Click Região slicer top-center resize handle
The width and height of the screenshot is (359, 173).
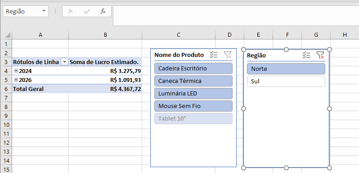point(286,50)
